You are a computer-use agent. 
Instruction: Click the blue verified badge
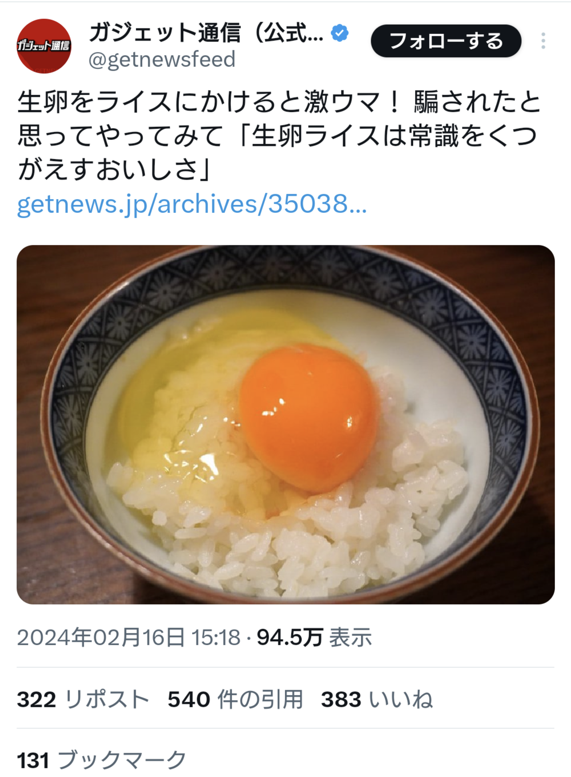coord(339,33)
